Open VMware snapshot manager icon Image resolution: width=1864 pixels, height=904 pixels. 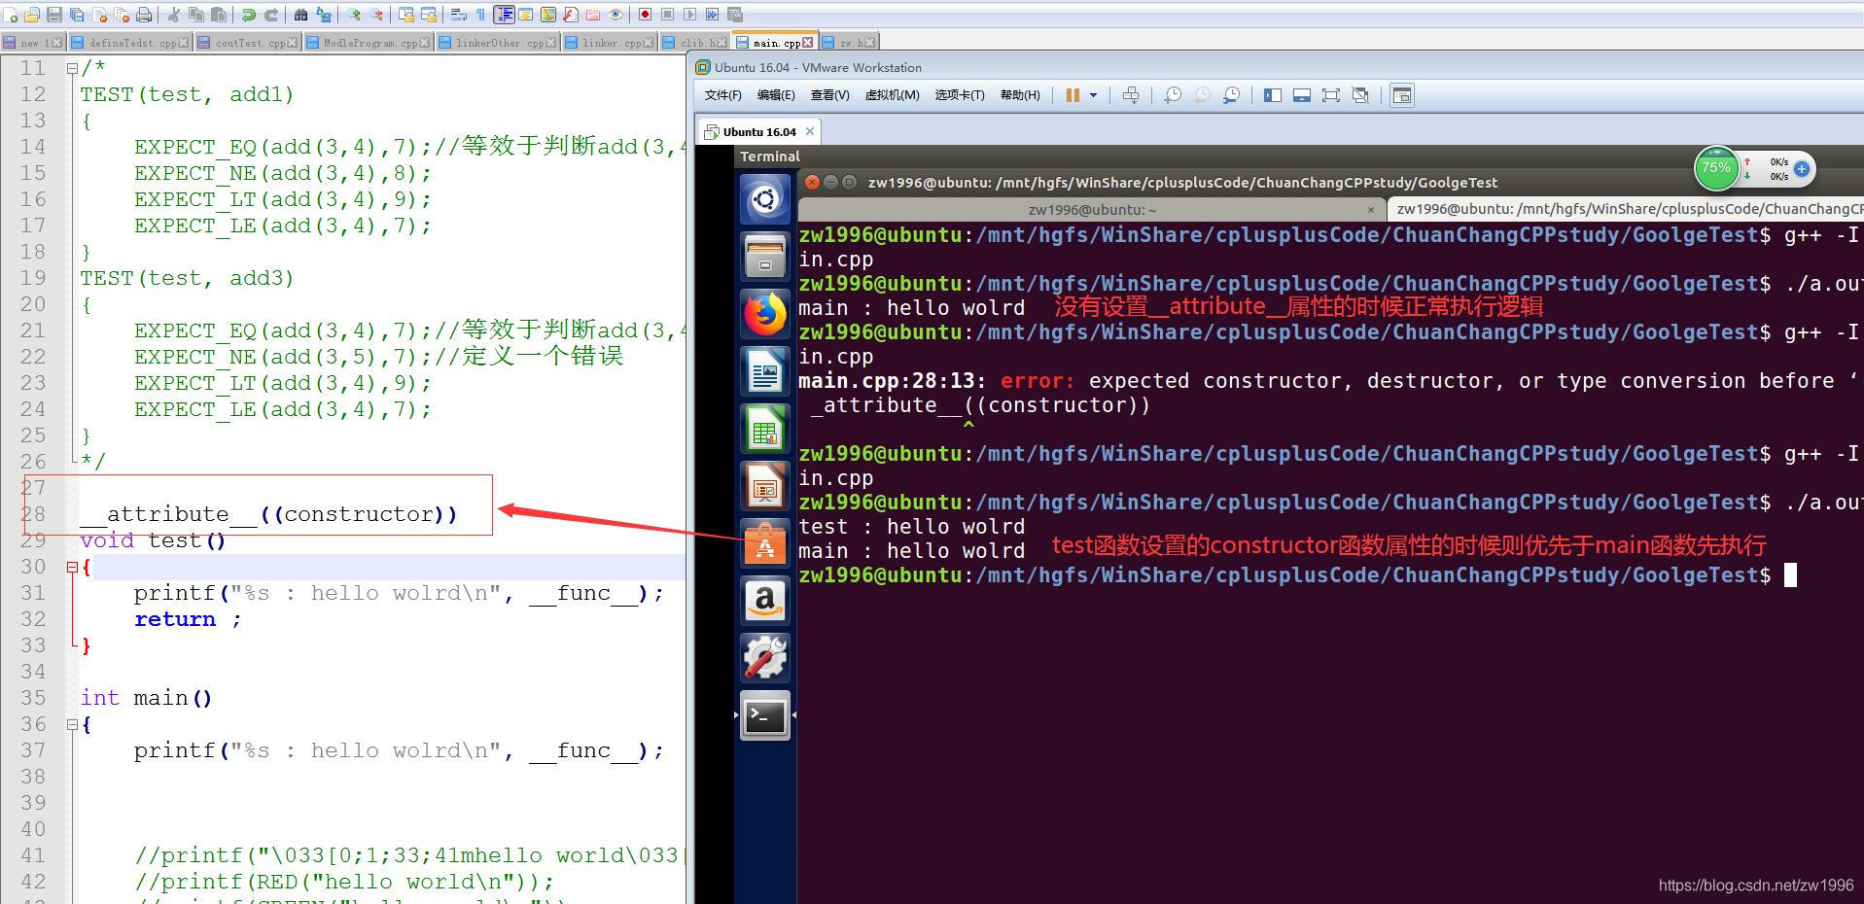click(1231, 95)
